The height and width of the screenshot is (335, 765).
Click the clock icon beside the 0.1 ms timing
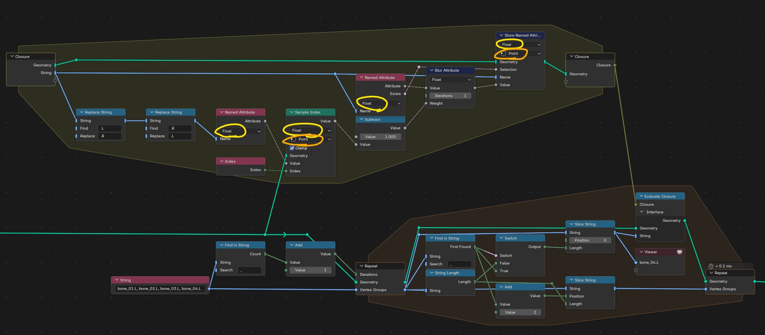(711, 266)
